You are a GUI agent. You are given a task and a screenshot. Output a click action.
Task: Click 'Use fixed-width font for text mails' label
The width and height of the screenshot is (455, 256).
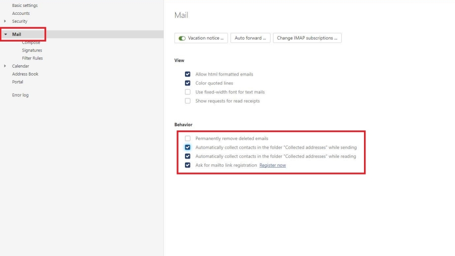[230, 92]
